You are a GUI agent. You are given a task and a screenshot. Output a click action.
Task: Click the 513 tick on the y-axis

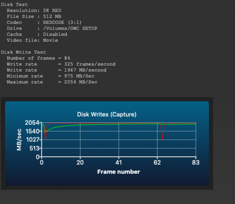click(x=34, y=148)
